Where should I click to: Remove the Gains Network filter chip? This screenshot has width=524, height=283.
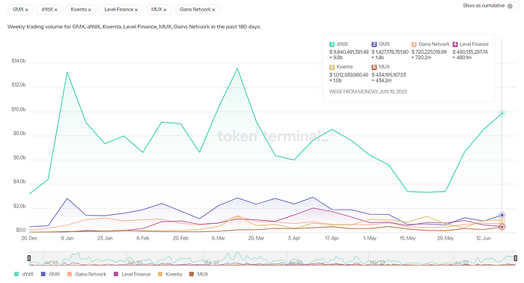[x=213, y=10]
